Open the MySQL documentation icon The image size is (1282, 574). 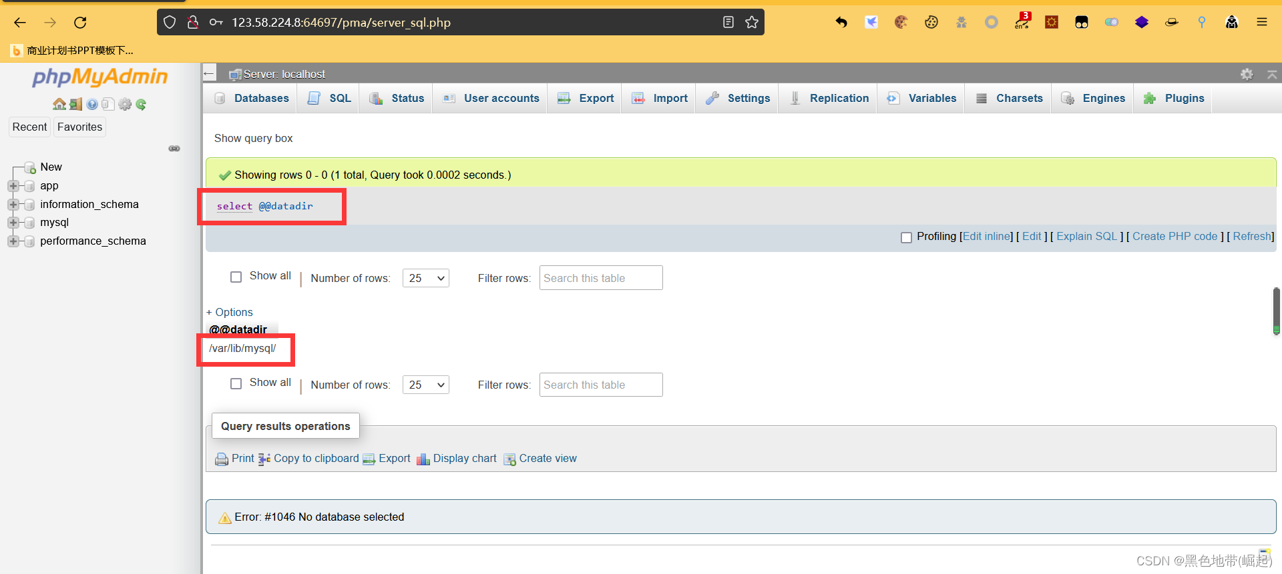[108, 104]
